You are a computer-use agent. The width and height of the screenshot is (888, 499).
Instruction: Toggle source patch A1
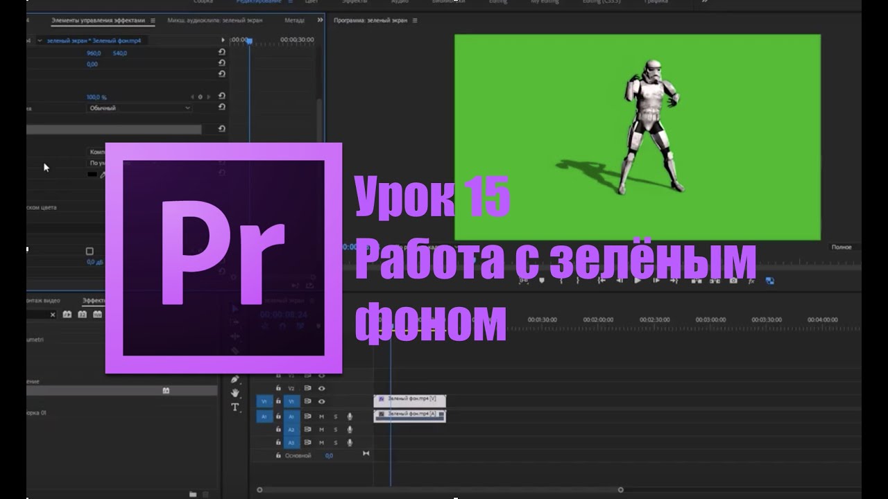click(264, 417)
